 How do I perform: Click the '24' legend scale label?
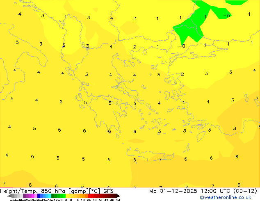click(89, 200)
